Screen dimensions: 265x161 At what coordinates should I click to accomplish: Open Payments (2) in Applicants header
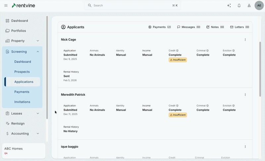(x=160, y=27)
